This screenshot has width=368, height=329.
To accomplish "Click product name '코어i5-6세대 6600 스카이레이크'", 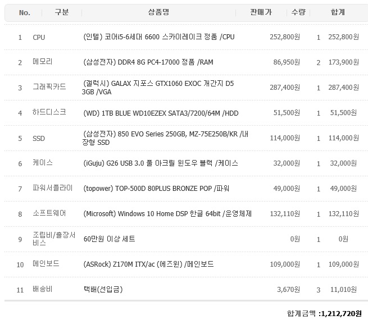I will tap(153, 37).
